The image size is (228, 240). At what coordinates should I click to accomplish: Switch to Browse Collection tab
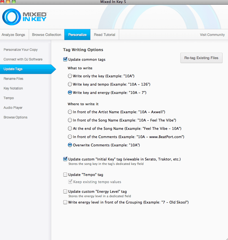[x=46, y=35]
